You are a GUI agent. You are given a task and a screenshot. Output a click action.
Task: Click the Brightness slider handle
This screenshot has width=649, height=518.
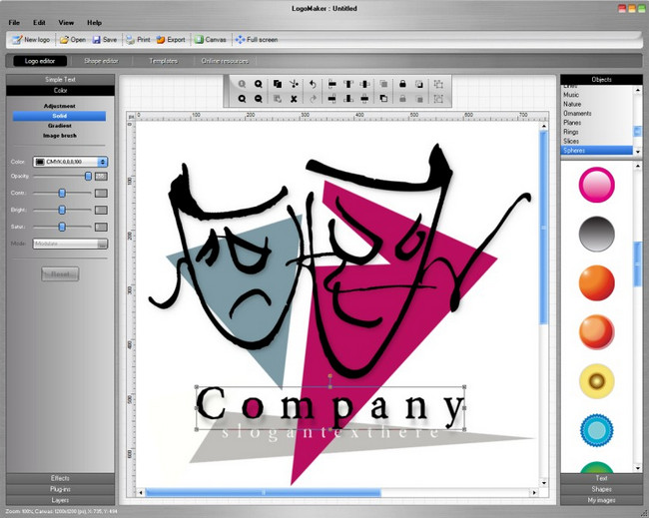tap(62, 210)
